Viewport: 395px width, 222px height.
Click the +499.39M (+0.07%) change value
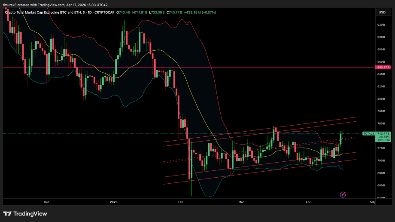click(200, 12)
